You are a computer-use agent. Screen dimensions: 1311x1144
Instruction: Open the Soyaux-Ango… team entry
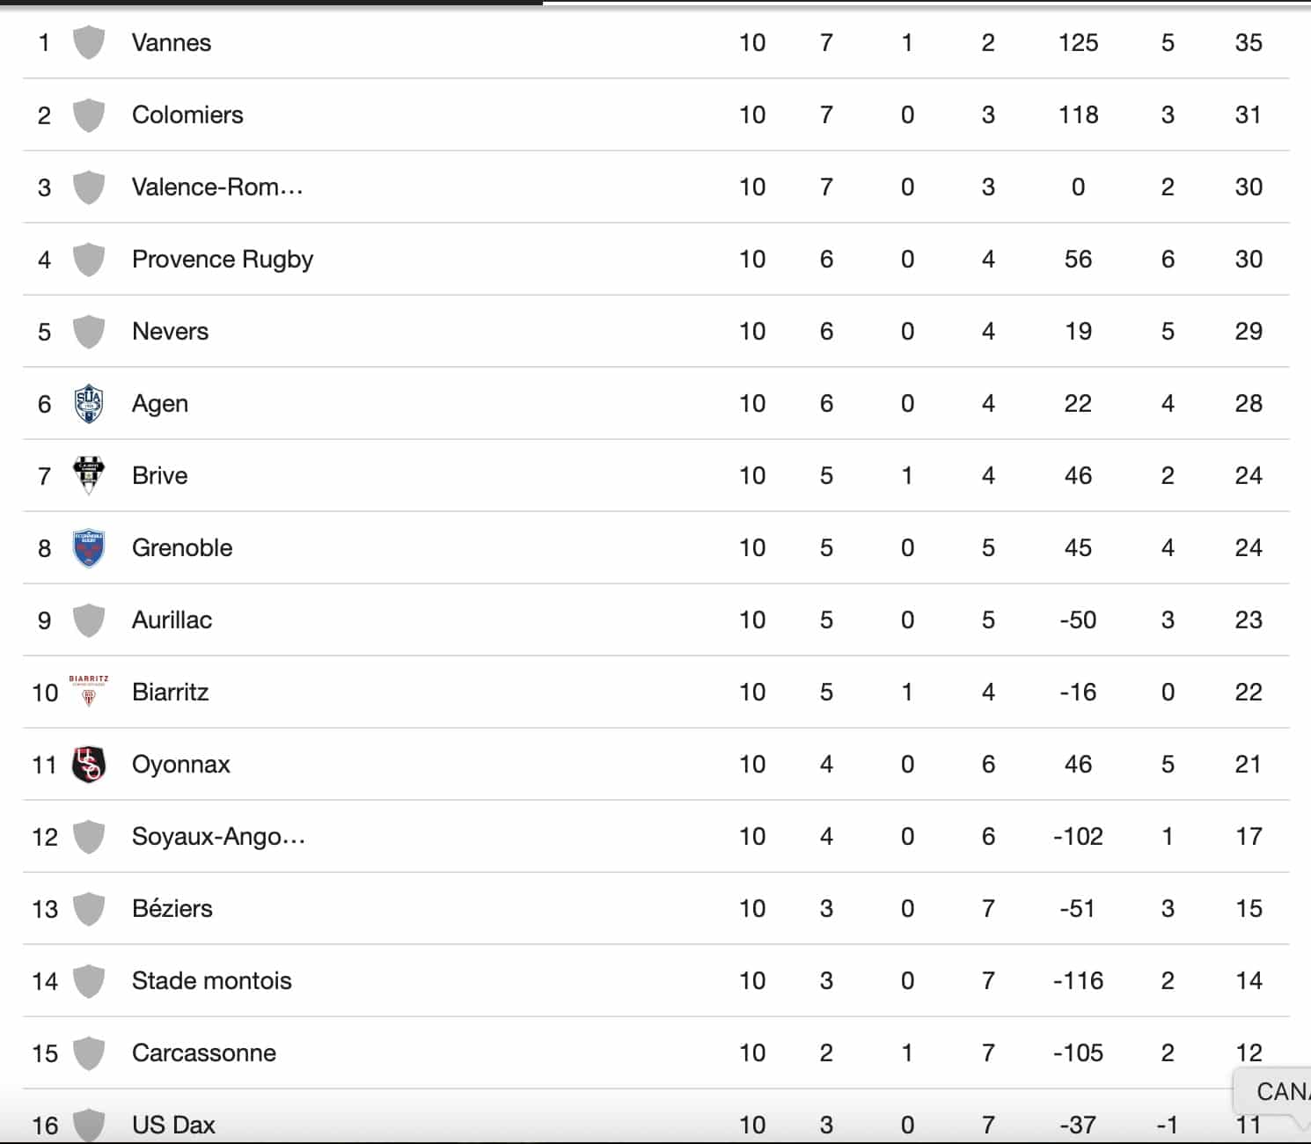coord(218,837)
